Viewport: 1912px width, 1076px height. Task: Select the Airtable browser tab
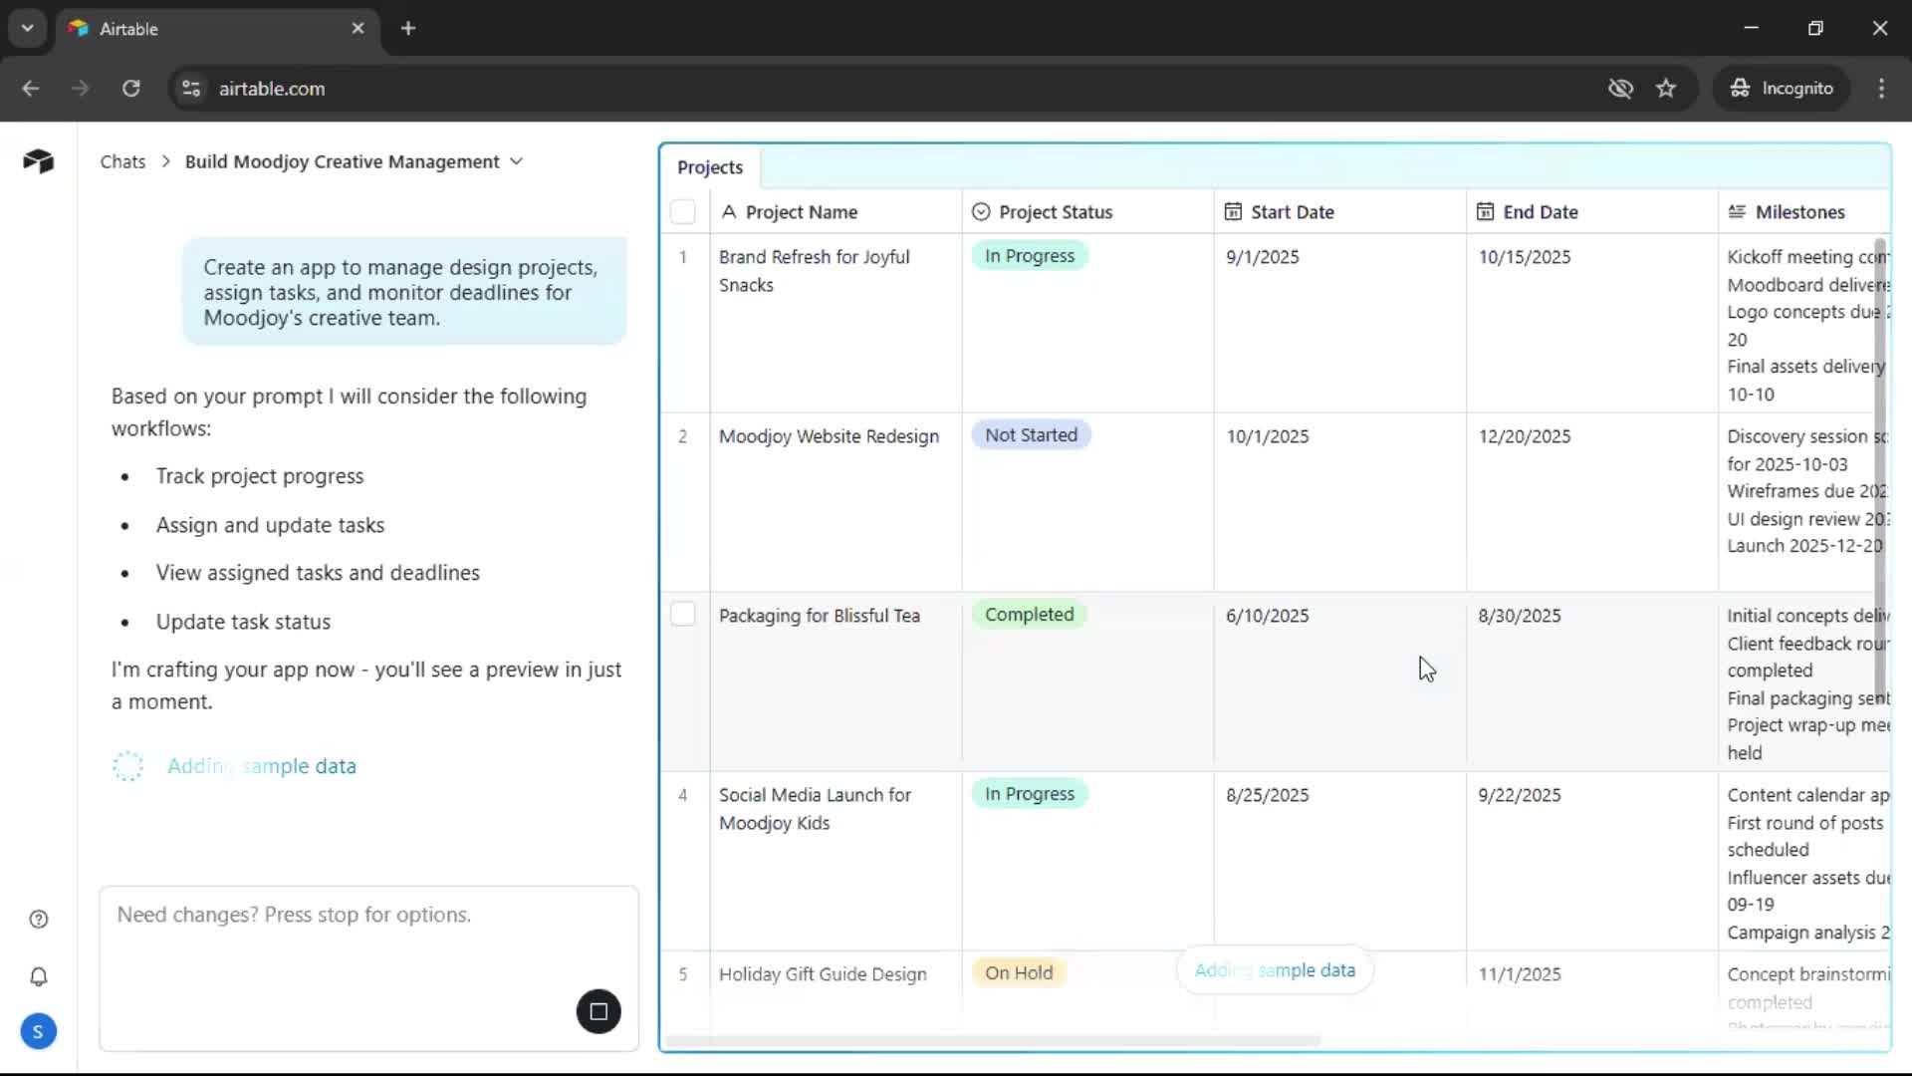[x=217, y=28]
